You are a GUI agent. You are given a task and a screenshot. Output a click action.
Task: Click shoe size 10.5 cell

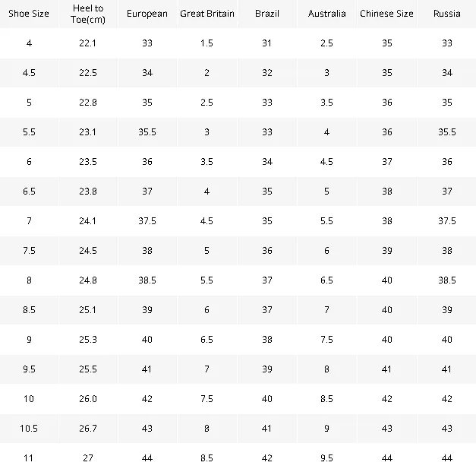click(29, 429)
